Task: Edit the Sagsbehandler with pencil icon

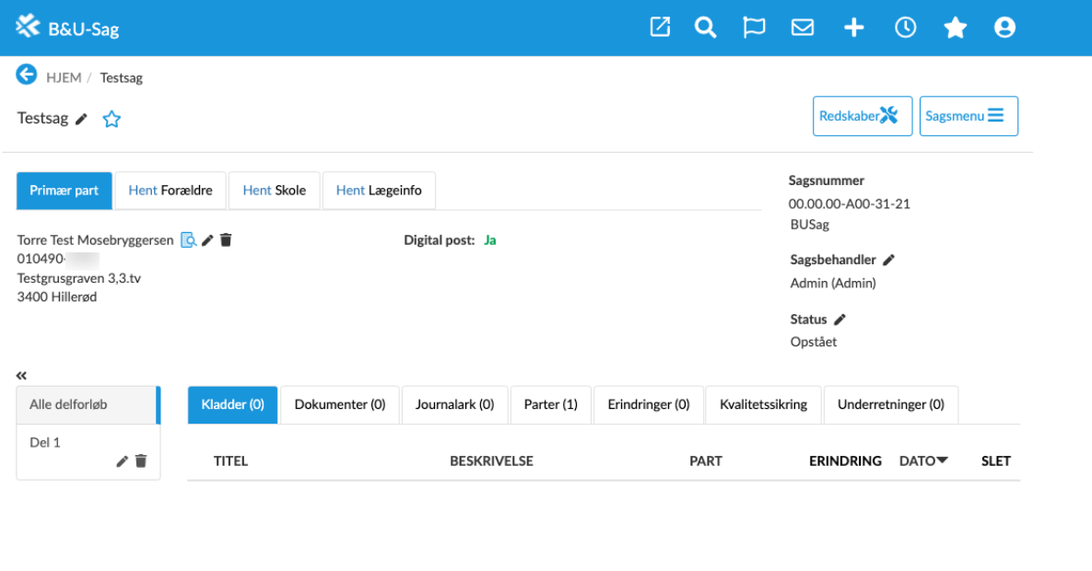Action: 888,261
